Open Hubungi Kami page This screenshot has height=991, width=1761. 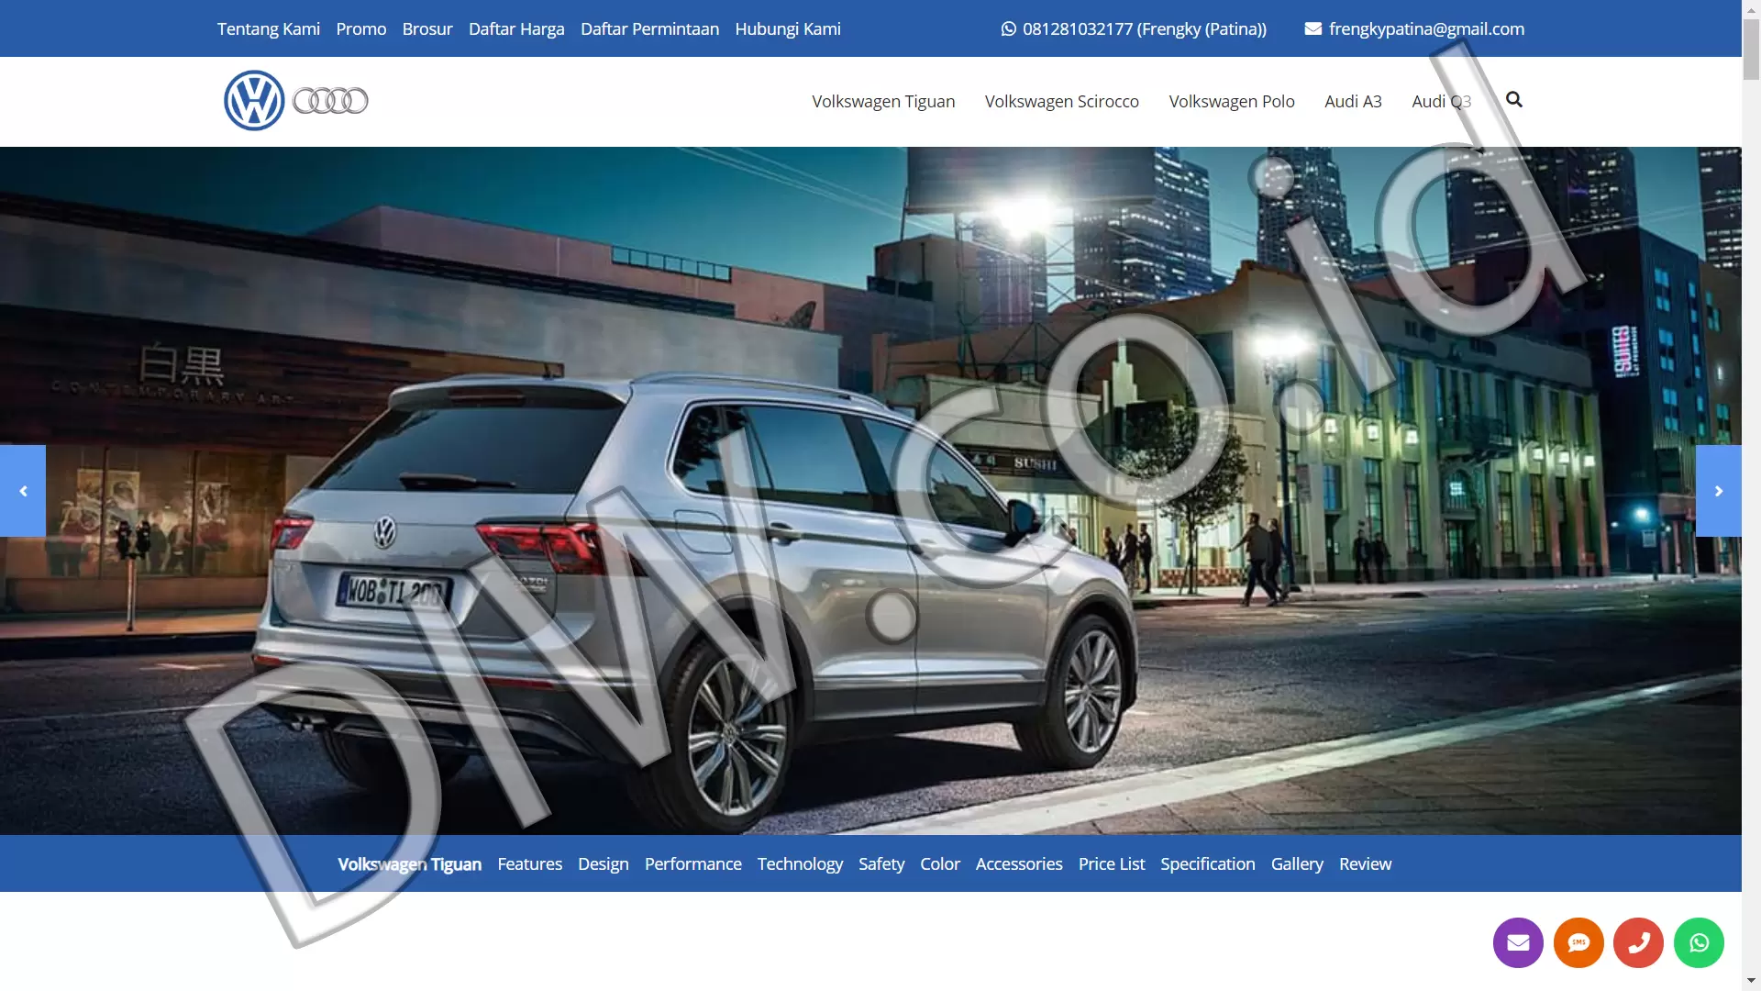coord(788,28)
